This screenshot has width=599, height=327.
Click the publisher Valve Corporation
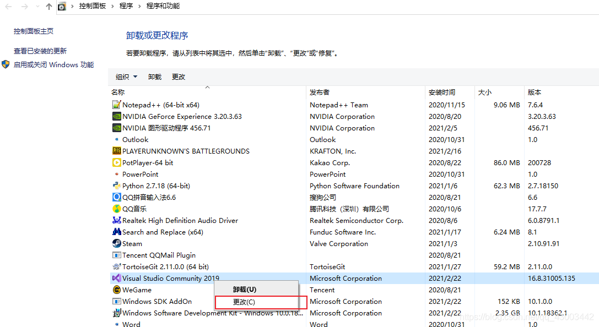339,243
